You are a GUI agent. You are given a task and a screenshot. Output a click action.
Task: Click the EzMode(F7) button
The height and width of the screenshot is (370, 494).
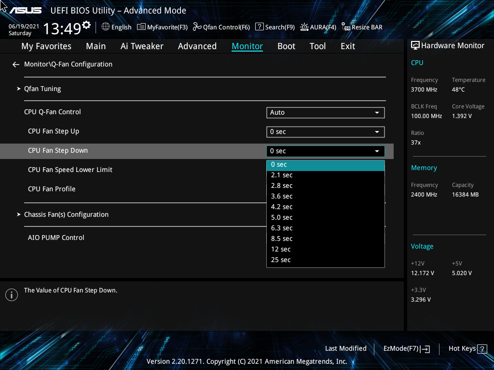[x=406, y=348]
